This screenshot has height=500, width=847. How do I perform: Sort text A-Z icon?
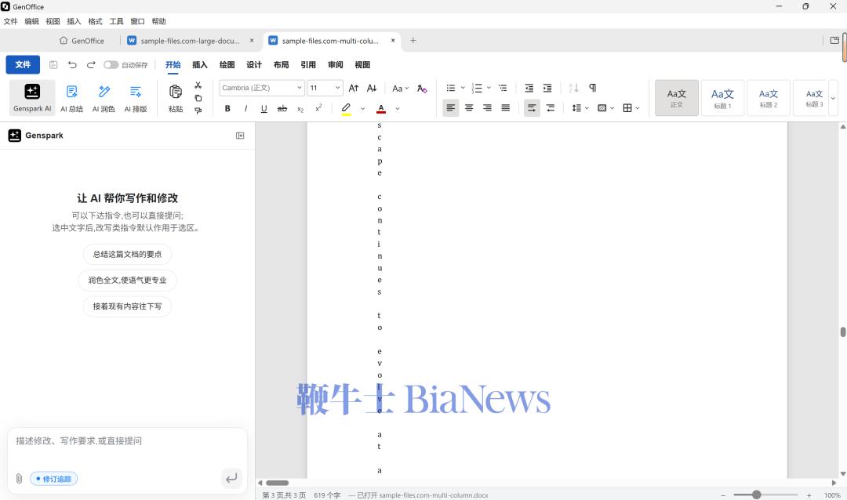(573, 88)
